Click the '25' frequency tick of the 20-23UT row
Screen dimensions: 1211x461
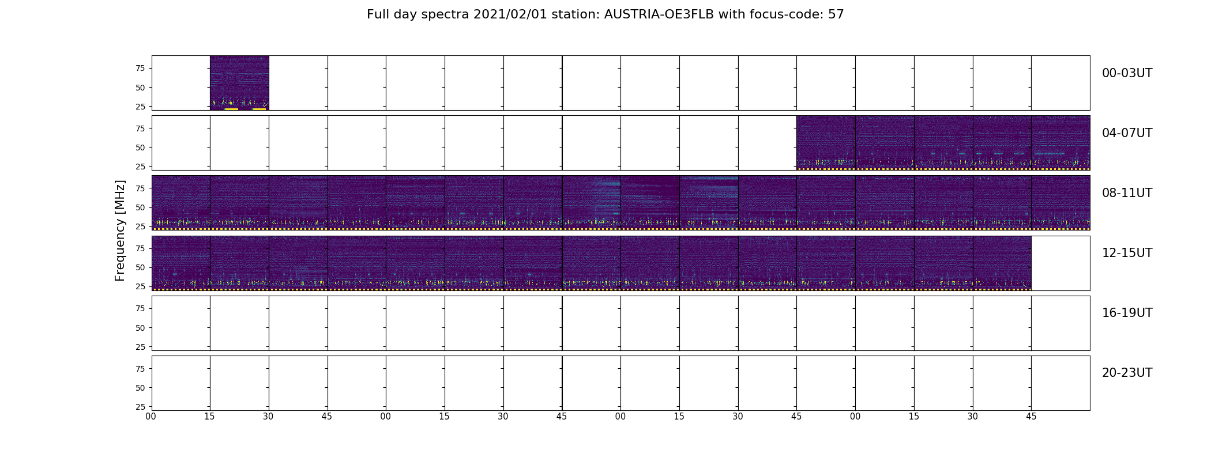point(140,407)
